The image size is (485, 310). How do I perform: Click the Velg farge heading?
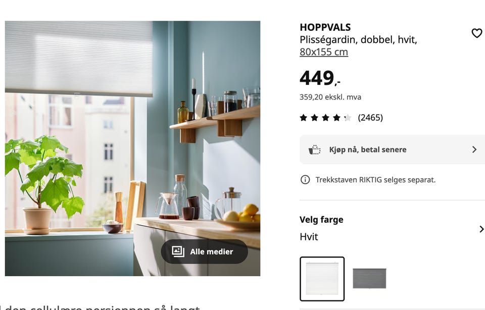point(321,220)
